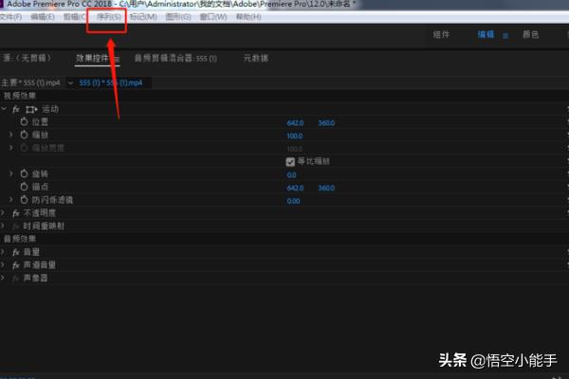
Task: Open the 窗口(W) menu
Action: pyautogui.click(x=213, y=17)
